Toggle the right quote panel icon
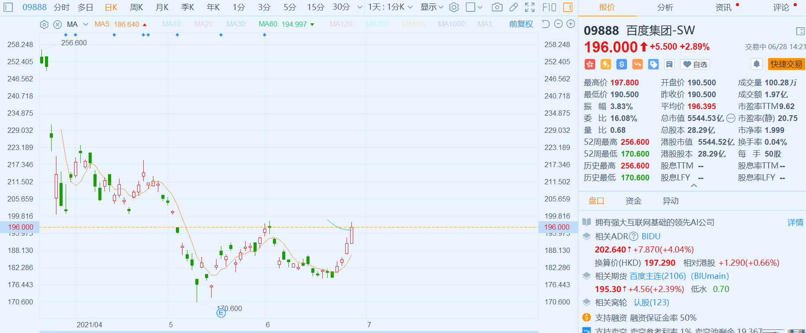806x333 pixels. pyautogui.click(x=568, y=7)
